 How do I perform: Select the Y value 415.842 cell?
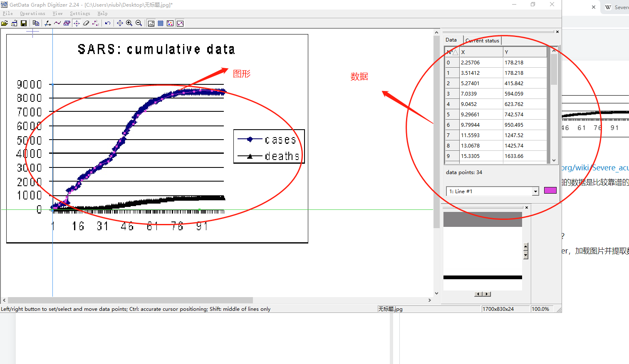(x=525, y=83)
